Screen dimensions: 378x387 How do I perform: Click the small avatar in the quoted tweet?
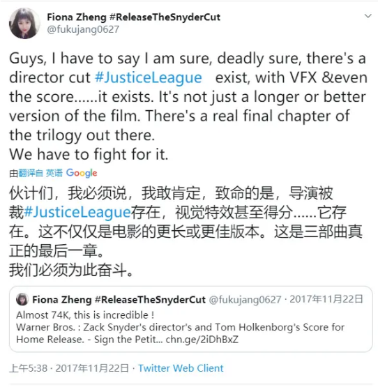(x=22, y=299)
